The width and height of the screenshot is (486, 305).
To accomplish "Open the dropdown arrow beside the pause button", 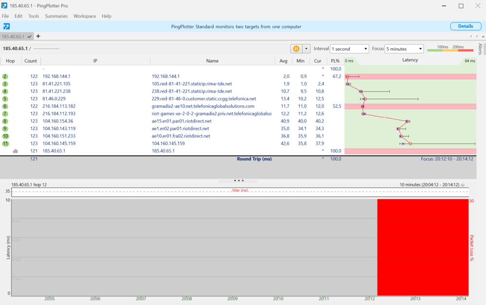I will pyautogui.click(x=306, y=49).
